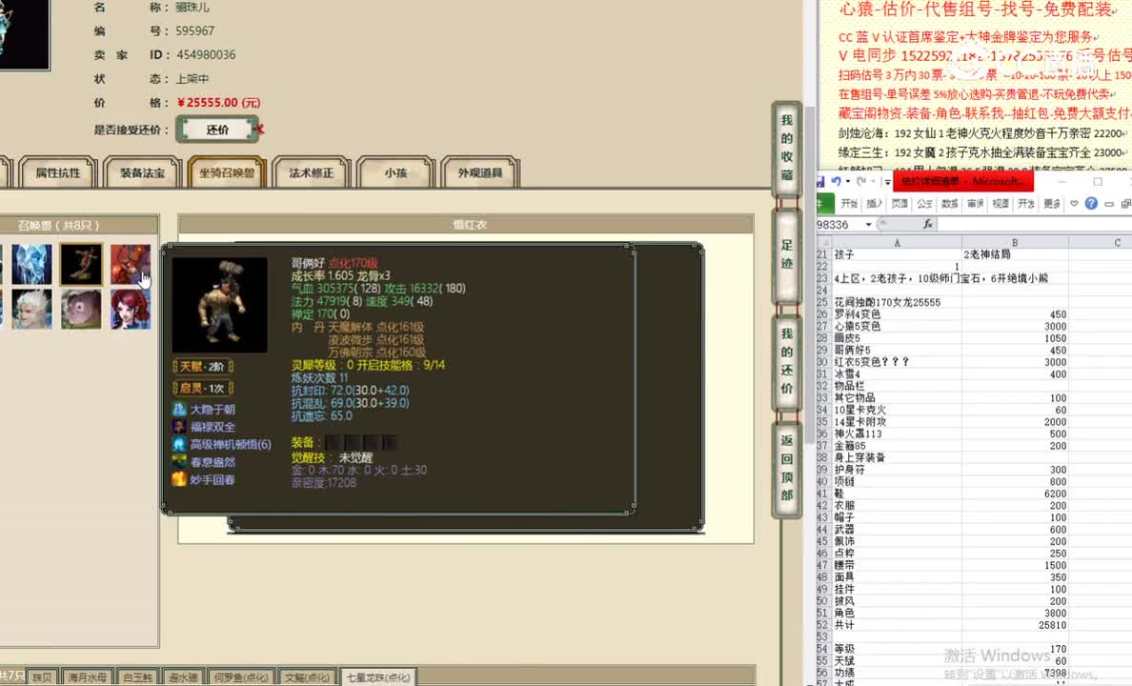Click the heart favorite icon on the ribbon

[x=1073, y=204]
